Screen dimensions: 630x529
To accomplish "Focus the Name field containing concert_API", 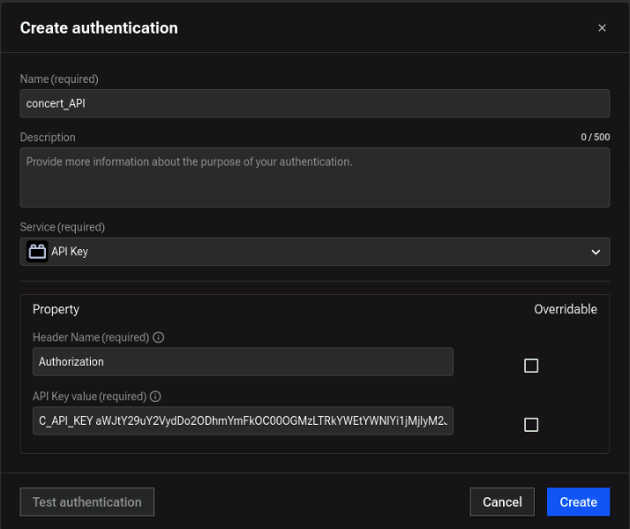I will coord(314,103).
